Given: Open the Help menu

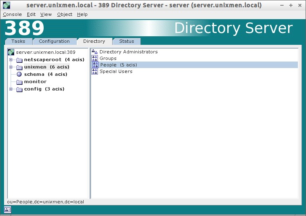Looking at the screenshot, I should point(82,14).
